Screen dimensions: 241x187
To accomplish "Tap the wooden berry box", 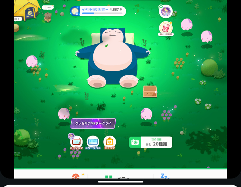I will [150, 91].
